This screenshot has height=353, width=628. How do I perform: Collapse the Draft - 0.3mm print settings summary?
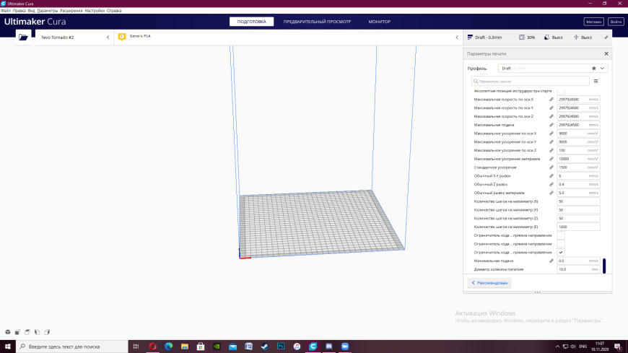[x=538, y=38]
